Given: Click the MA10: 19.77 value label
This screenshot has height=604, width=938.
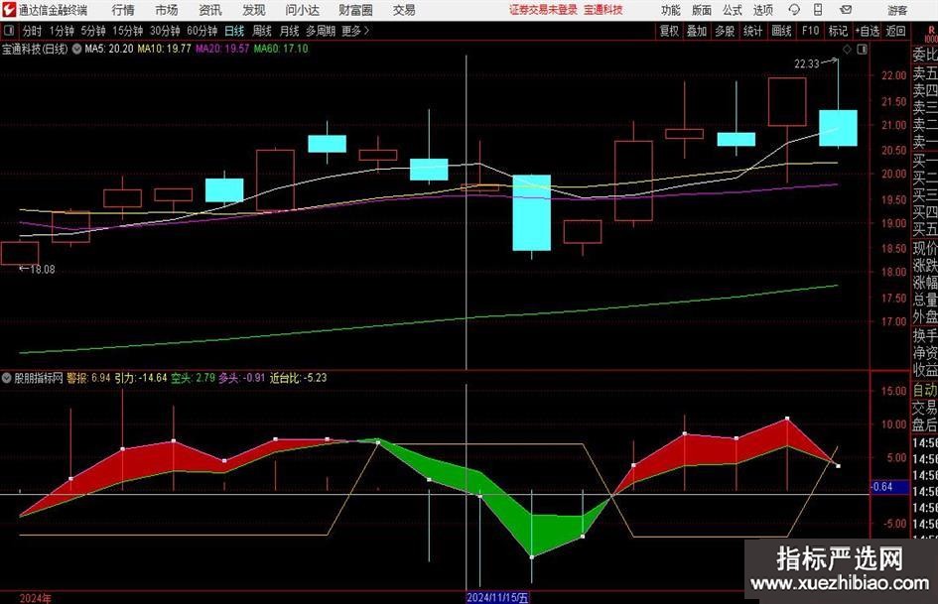Looking at the screenshot, I should pos(165,49).
